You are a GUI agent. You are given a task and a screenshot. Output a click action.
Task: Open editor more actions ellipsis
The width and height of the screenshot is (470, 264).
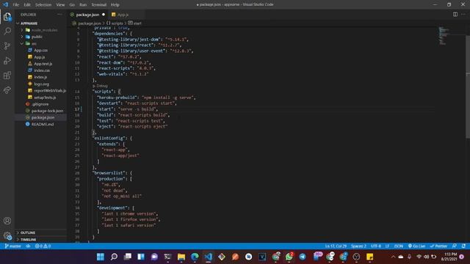(463, 15)
